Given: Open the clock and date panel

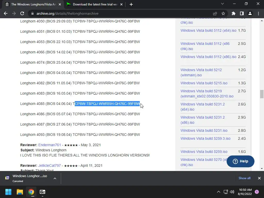Looking at the screenshot, I should pyautogui.click(x=245, y=192).
